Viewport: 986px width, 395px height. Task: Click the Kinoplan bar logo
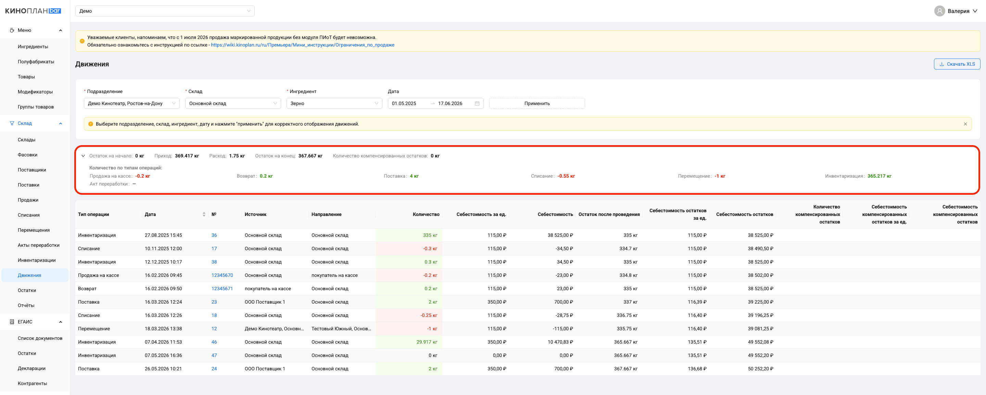(x=33, y=11)
